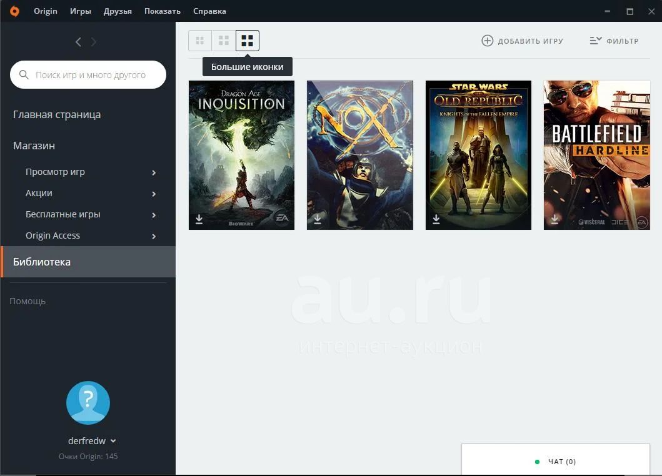Click the download arrow on Nox
The height and width of the screenshot is (476, 662).
tap(318, 219)
